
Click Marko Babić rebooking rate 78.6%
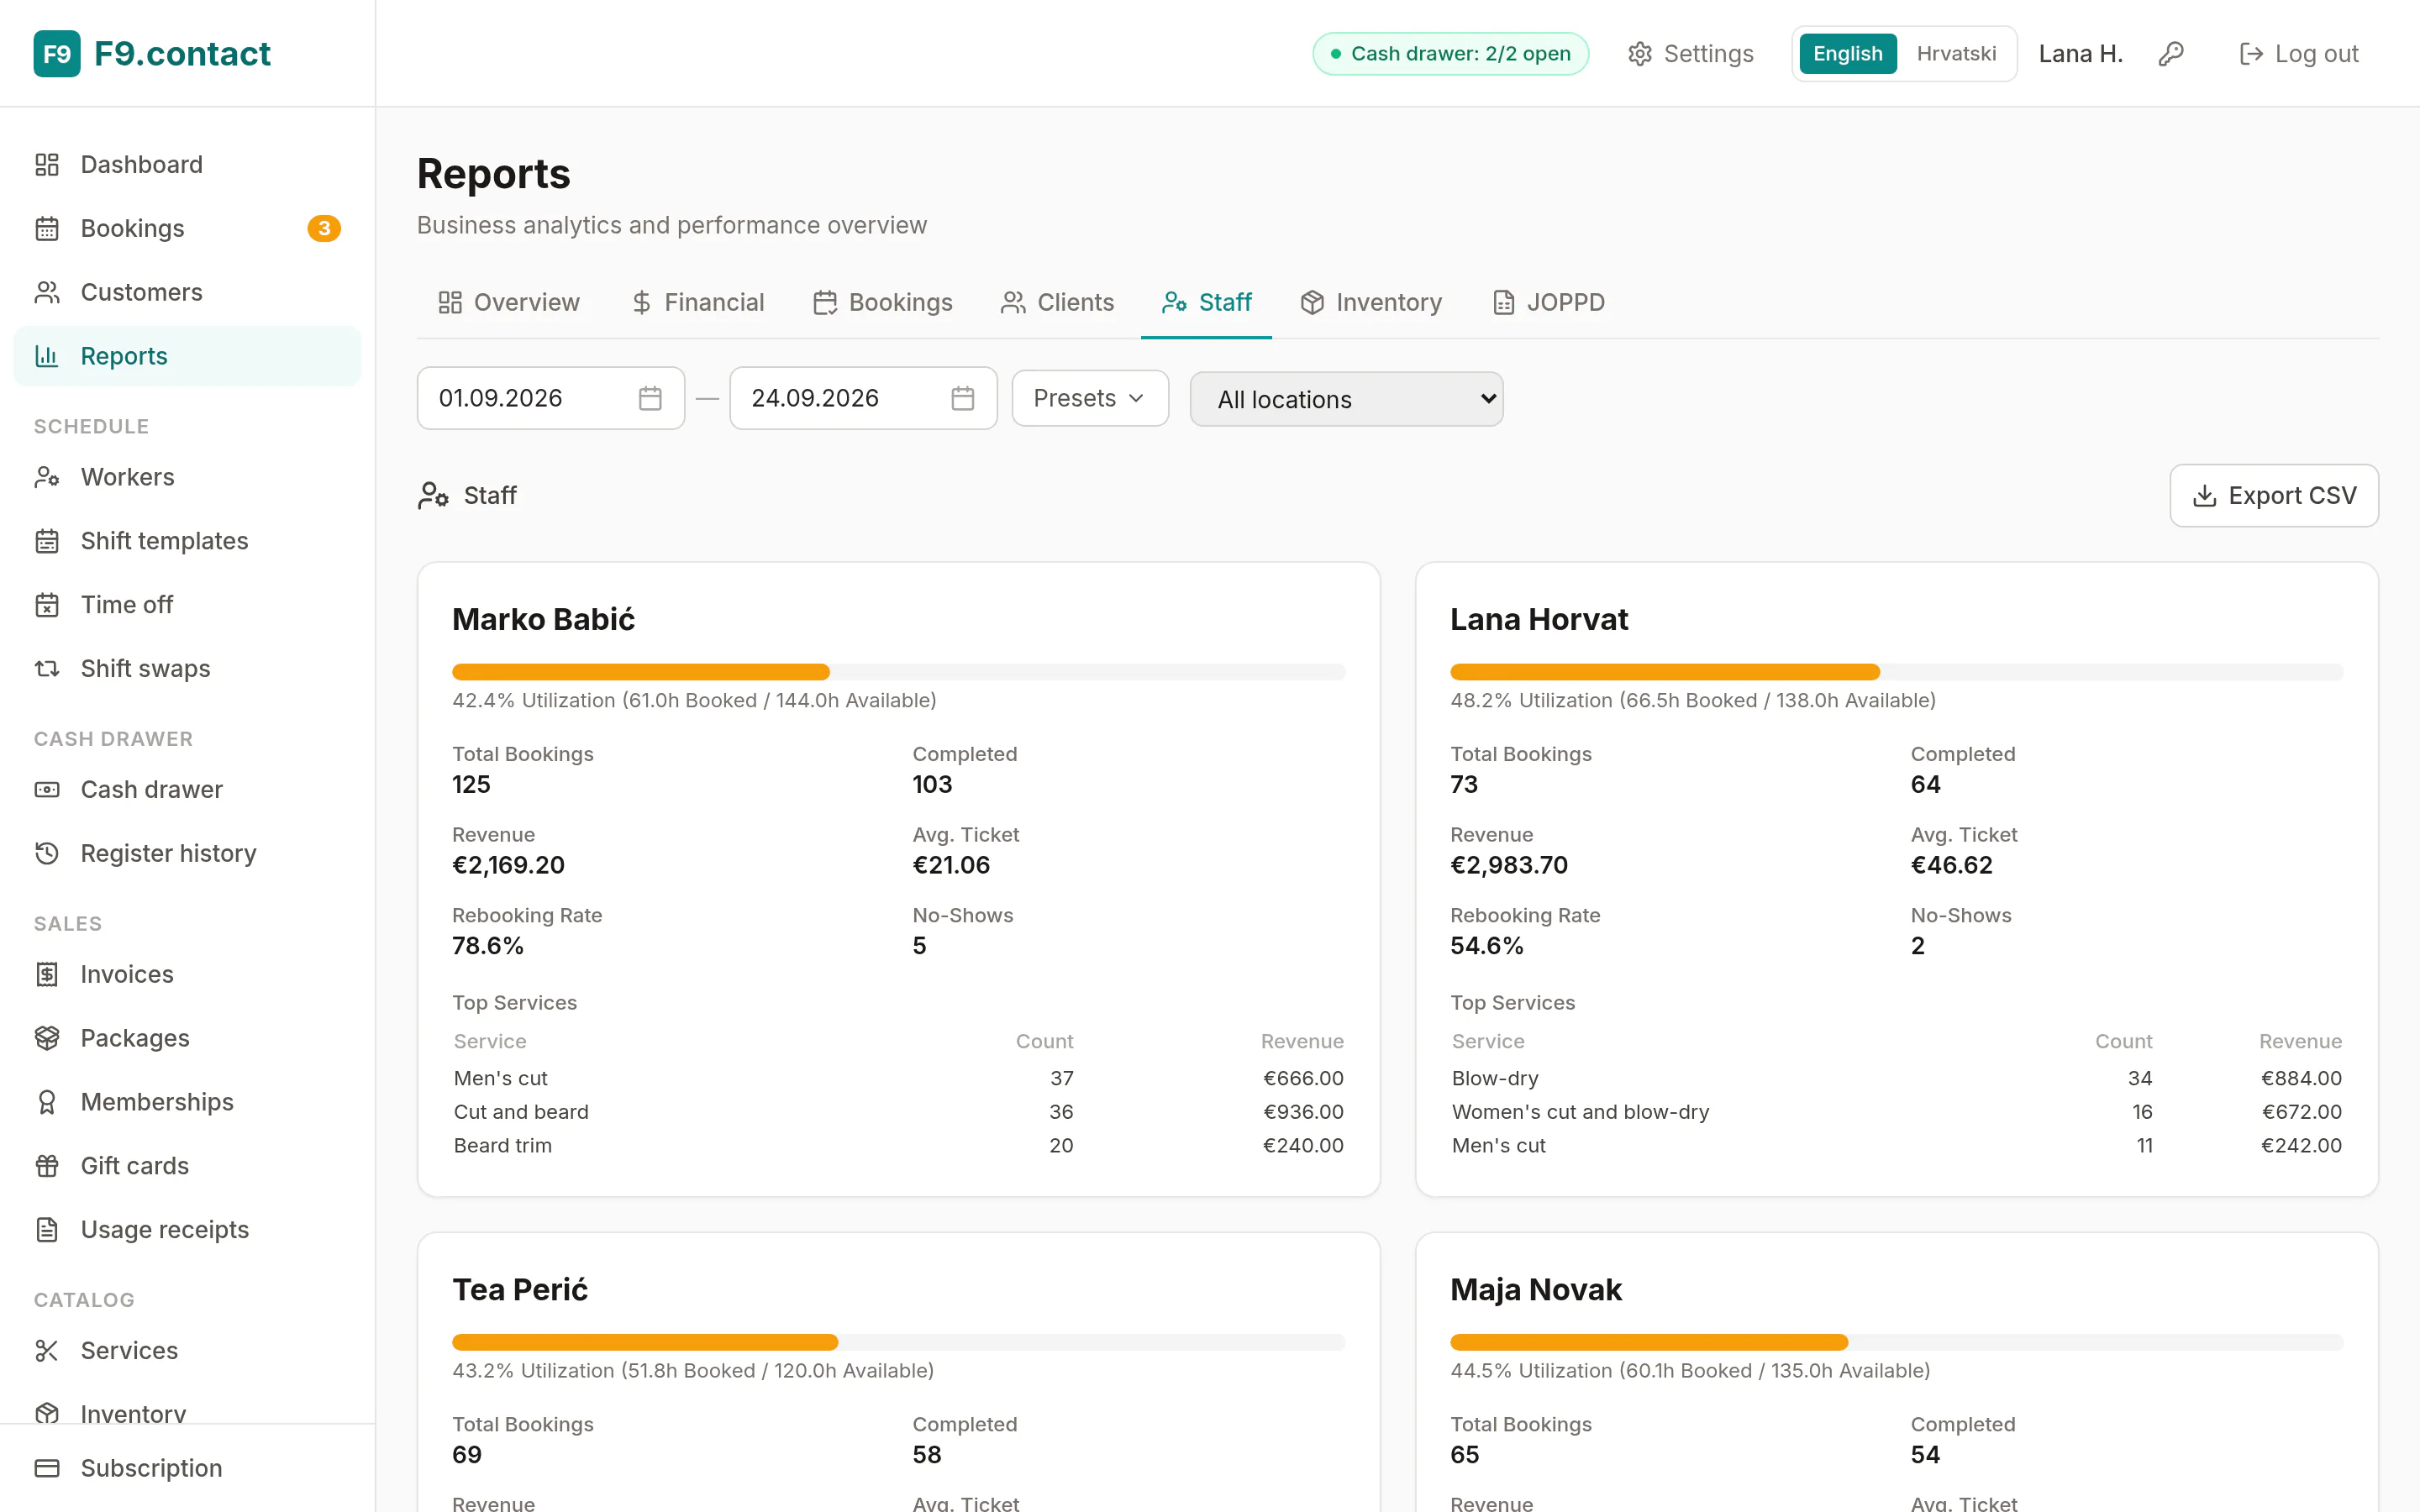click(488, 946)
